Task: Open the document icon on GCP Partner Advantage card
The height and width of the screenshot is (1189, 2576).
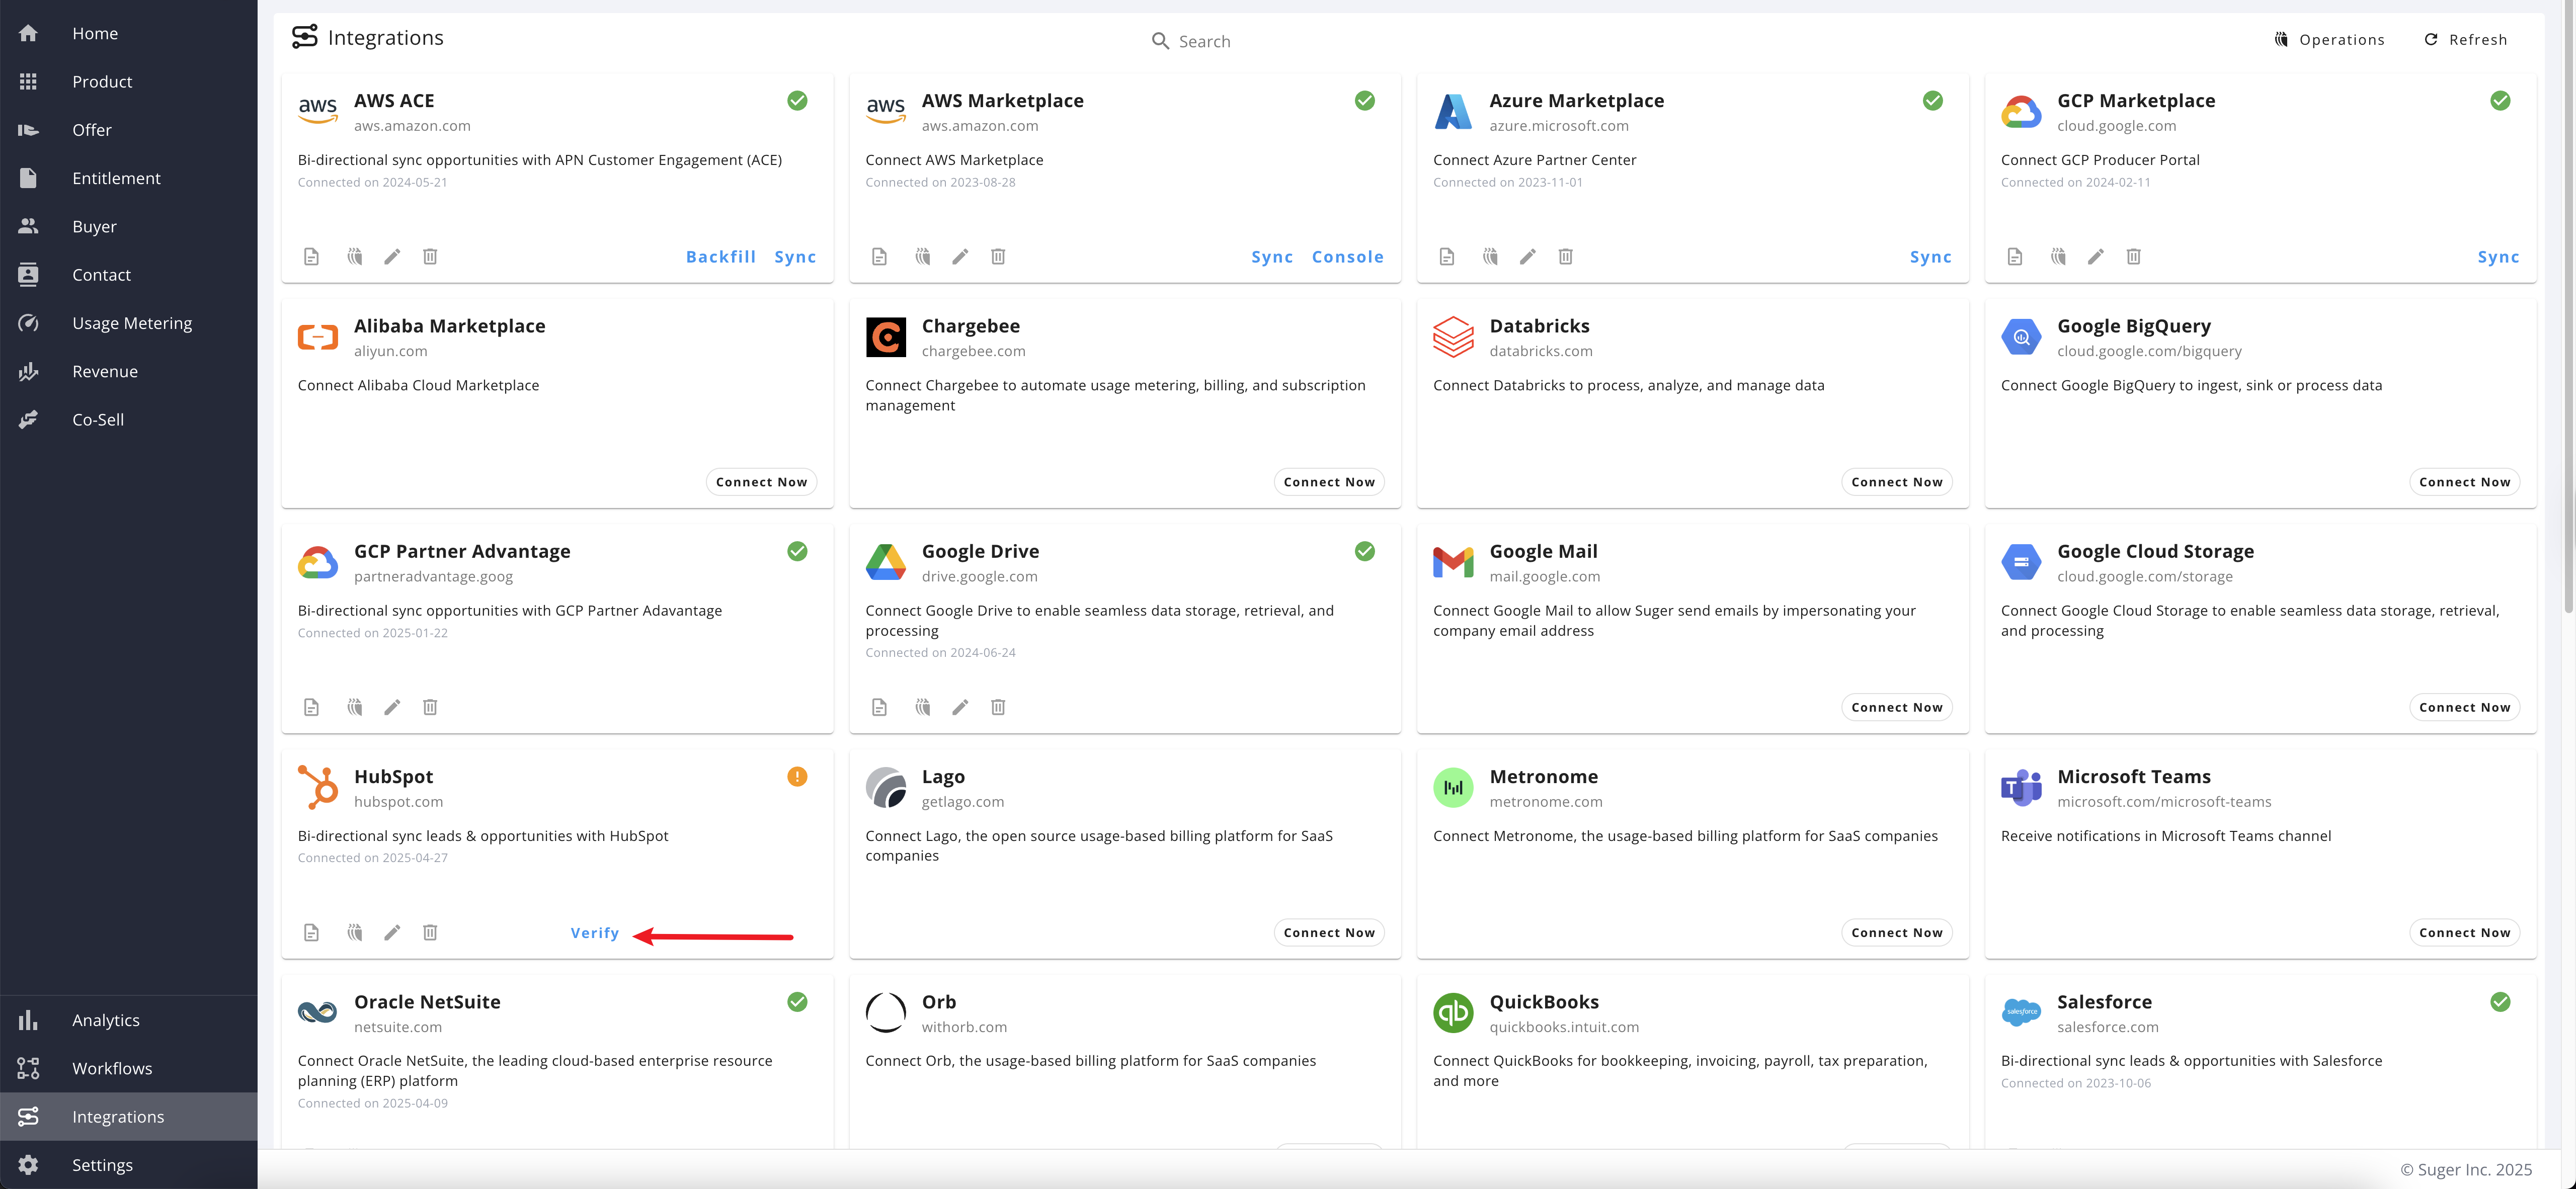Action: 311,707
